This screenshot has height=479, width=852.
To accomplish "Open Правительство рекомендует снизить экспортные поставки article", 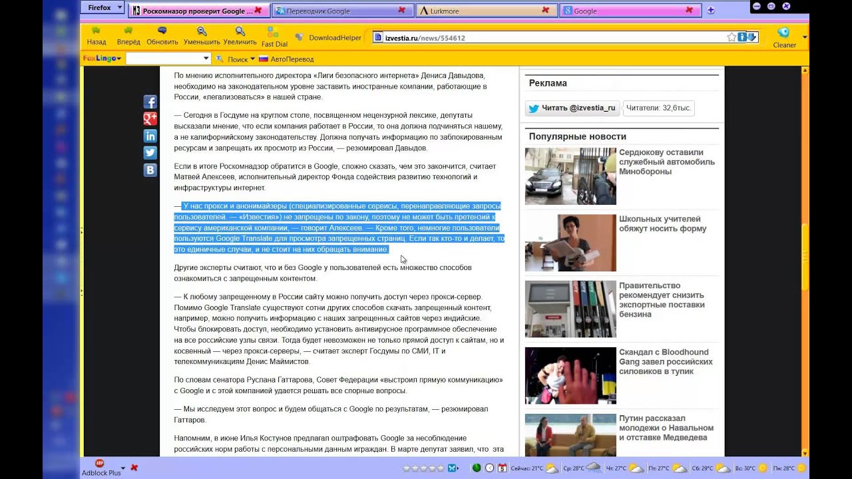I will tap(662, 300).
